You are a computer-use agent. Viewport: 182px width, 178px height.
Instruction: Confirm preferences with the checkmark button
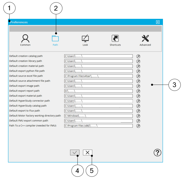pos(75,152)
